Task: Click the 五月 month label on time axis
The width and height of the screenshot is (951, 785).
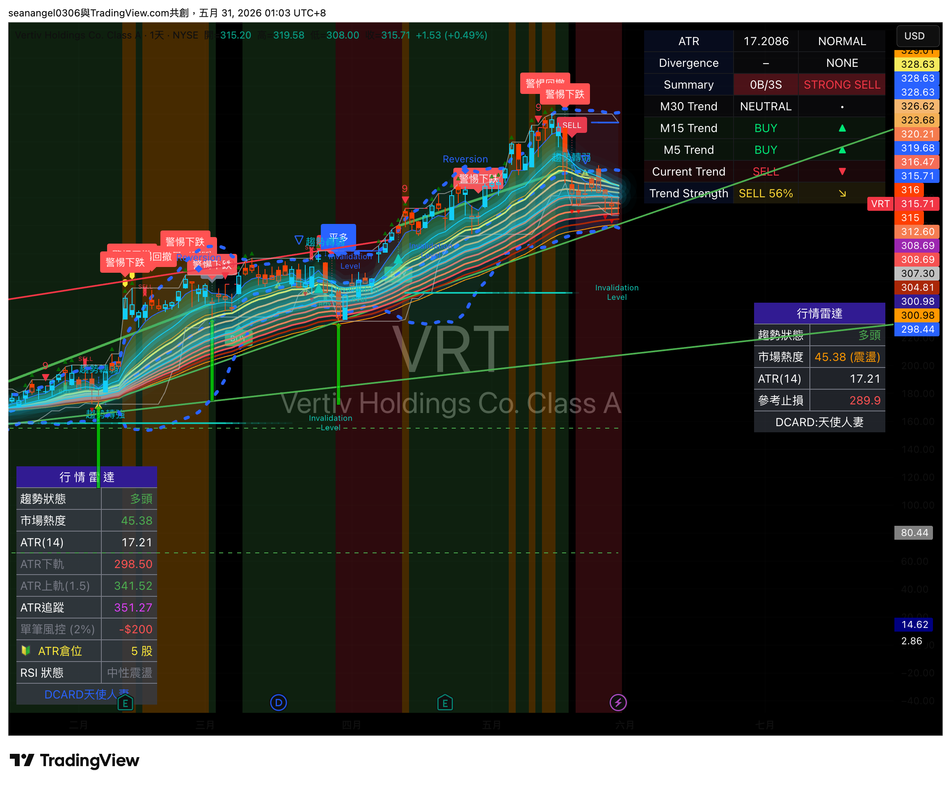Action: tap(491, 725)
